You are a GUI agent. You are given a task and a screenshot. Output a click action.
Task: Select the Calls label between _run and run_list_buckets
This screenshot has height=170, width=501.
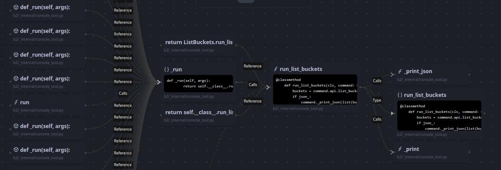tap(253, 85)
